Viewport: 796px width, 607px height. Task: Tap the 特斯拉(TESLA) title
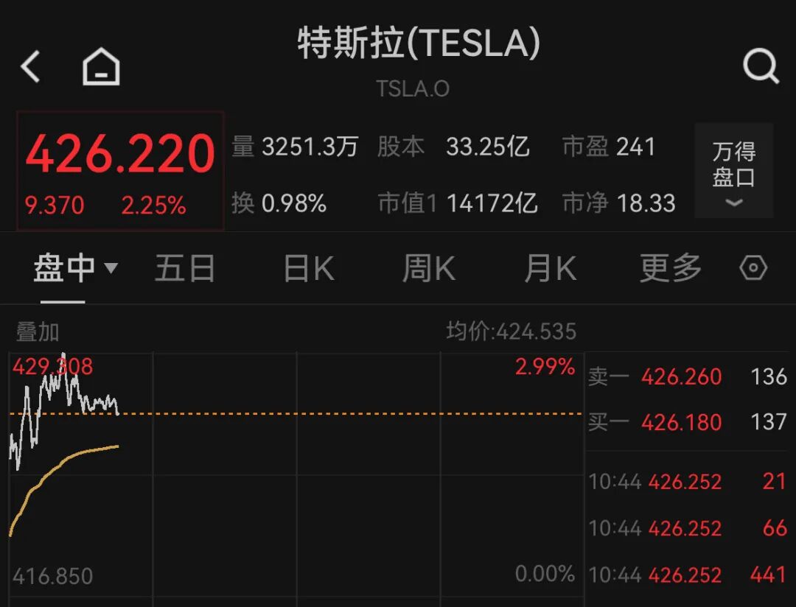419,44
